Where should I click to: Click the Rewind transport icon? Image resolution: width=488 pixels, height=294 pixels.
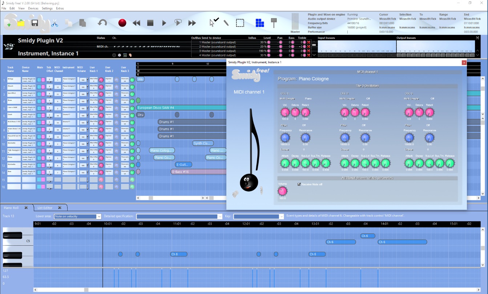click(x=136, y=23)
